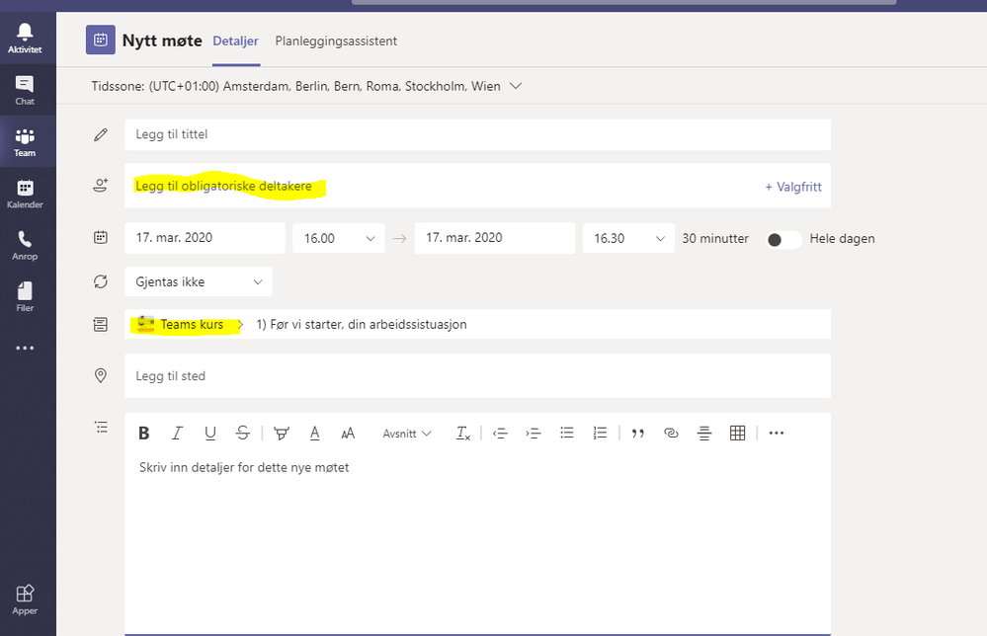Open Chat in the sidebar

25,90
